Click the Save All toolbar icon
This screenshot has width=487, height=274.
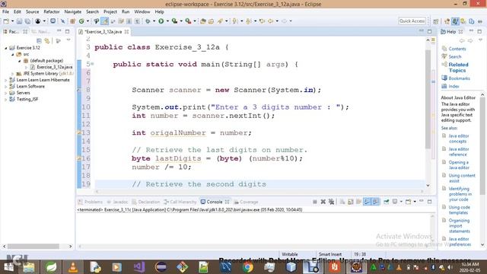(x=27, y=21)
